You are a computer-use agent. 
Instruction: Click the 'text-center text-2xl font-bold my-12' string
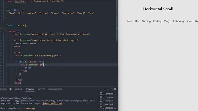click(x=54, y=40)
